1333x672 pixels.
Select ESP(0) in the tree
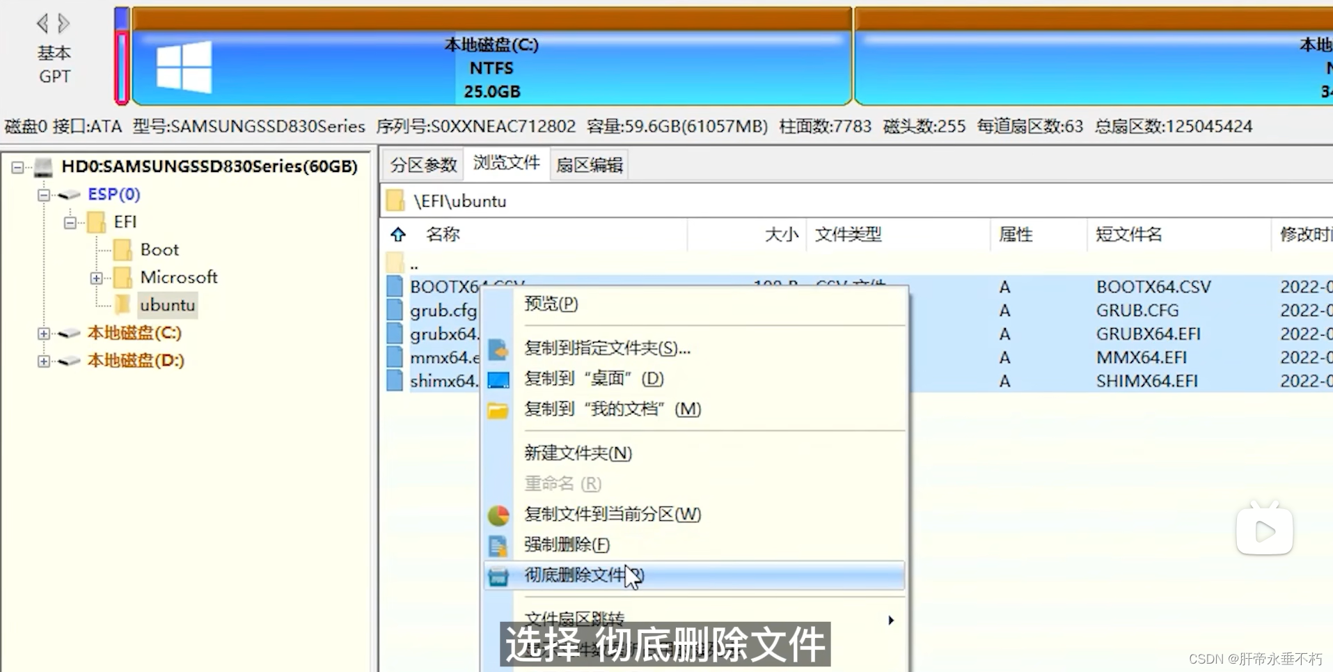click(113, 194)
